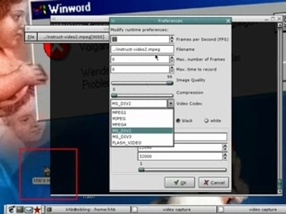Toggle the Video Codec dropdown arrow
Image resolution: width=286 pixels, height=214 pixels.
click(170, 103)
